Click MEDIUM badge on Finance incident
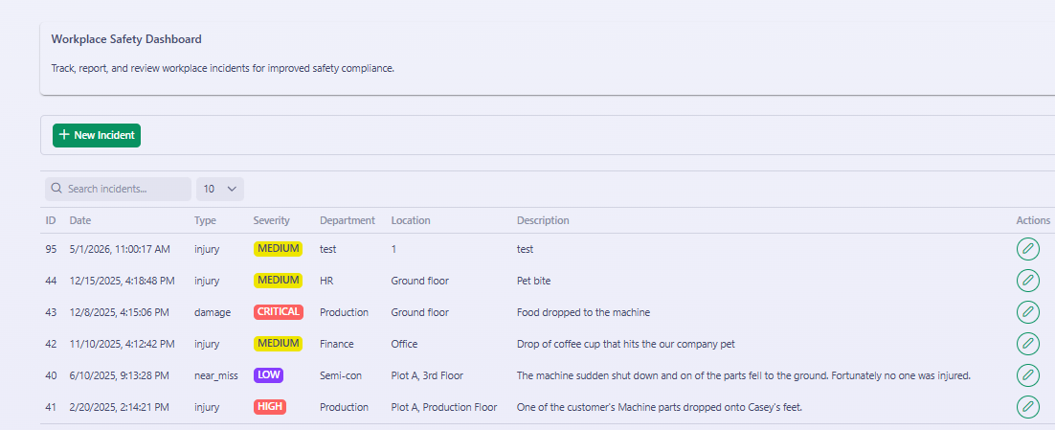Screen dimensions: 1055x430 278,343
